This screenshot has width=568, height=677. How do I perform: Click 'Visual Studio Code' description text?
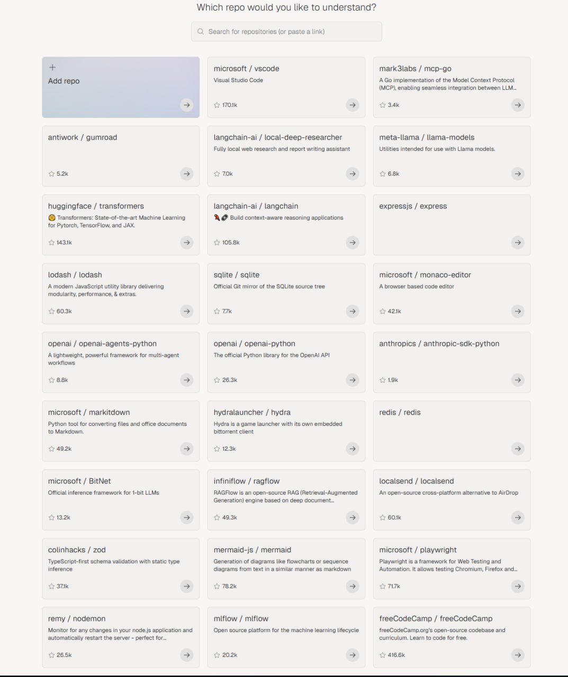(x=239, y=80)
